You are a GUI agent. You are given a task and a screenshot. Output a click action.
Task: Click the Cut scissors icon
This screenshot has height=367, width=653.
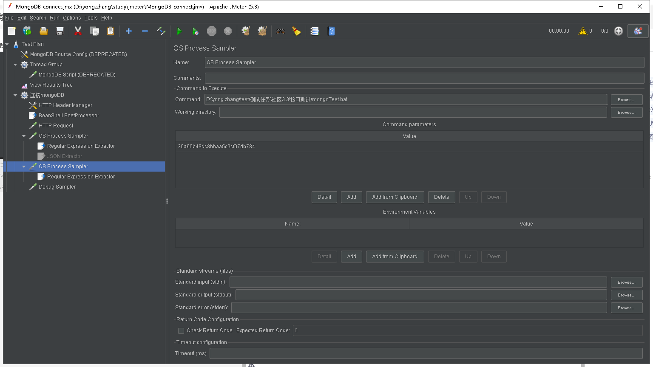click(78, 31)
